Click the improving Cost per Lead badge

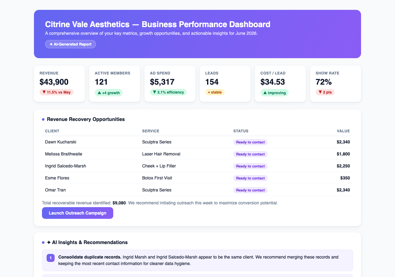274,93
